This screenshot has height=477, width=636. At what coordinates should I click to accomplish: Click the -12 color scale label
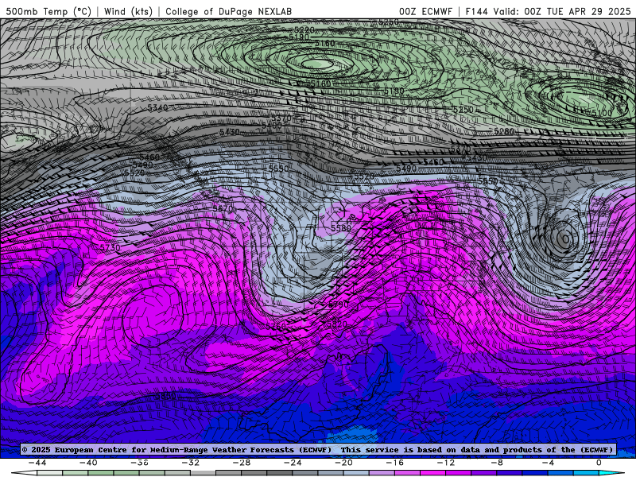coord(446,463)
